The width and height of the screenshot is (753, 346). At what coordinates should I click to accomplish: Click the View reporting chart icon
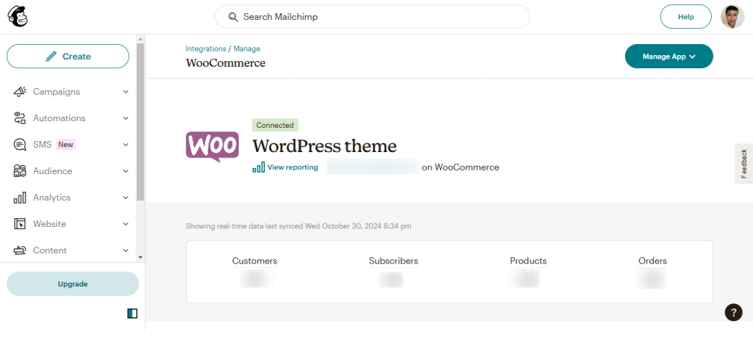(x=258, y=167)
